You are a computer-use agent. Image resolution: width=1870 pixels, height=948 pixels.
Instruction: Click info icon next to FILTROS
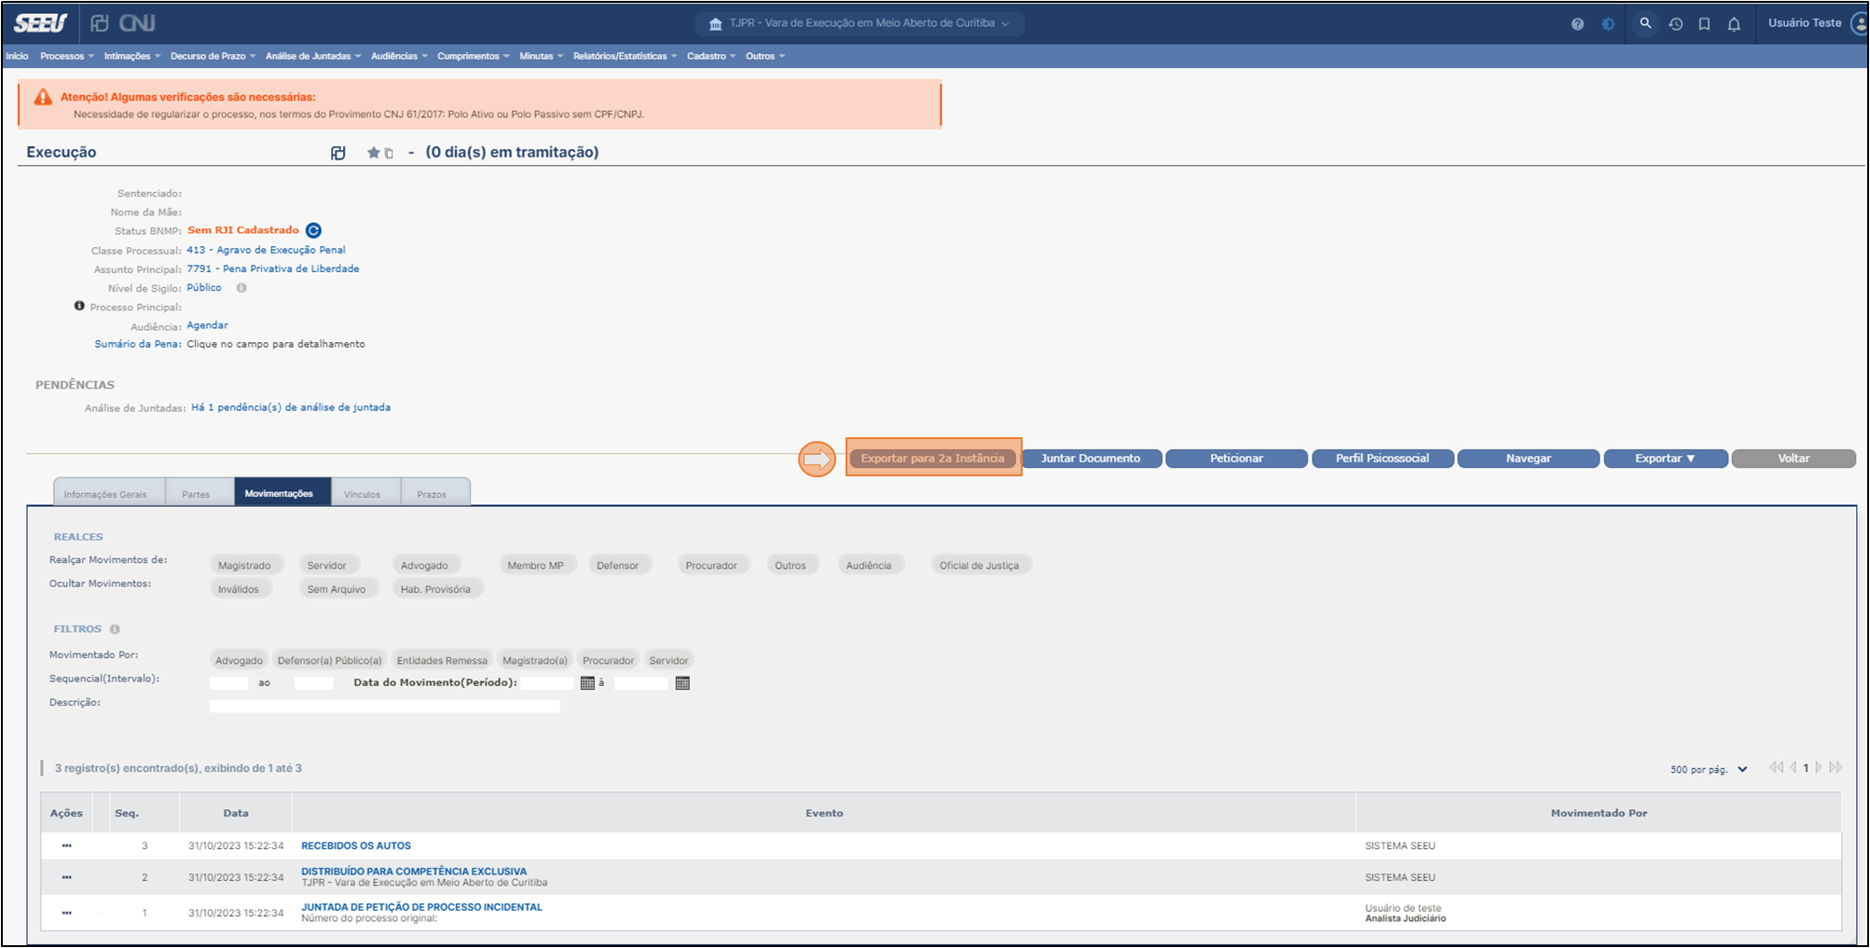point(115,629)
